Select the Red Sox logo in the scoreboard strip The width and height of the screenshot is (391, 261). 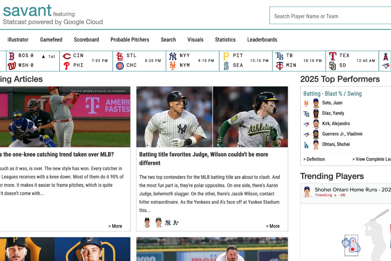click(x=12, y=56)
